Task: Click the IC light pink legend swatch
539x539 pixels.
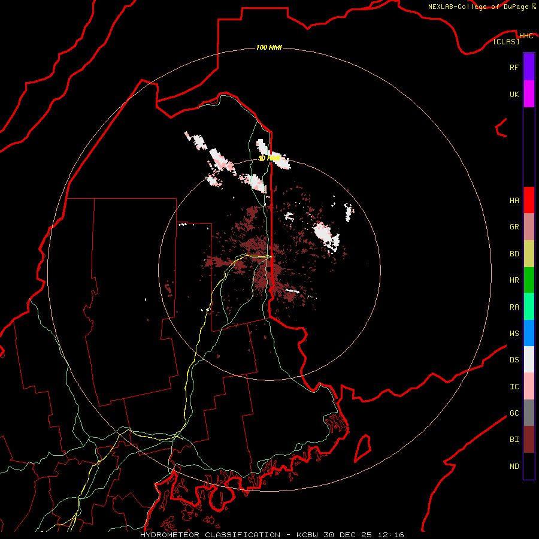Action: [x=529, y=386]
